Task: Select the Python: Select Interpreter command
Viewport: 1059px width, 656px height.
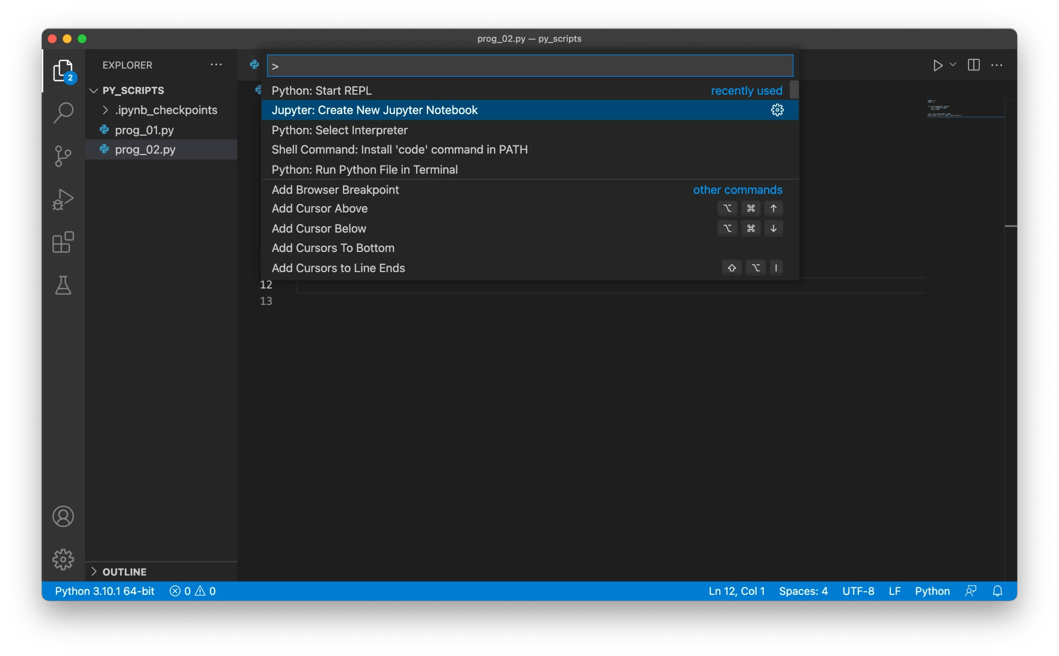Action: point(339,130)
